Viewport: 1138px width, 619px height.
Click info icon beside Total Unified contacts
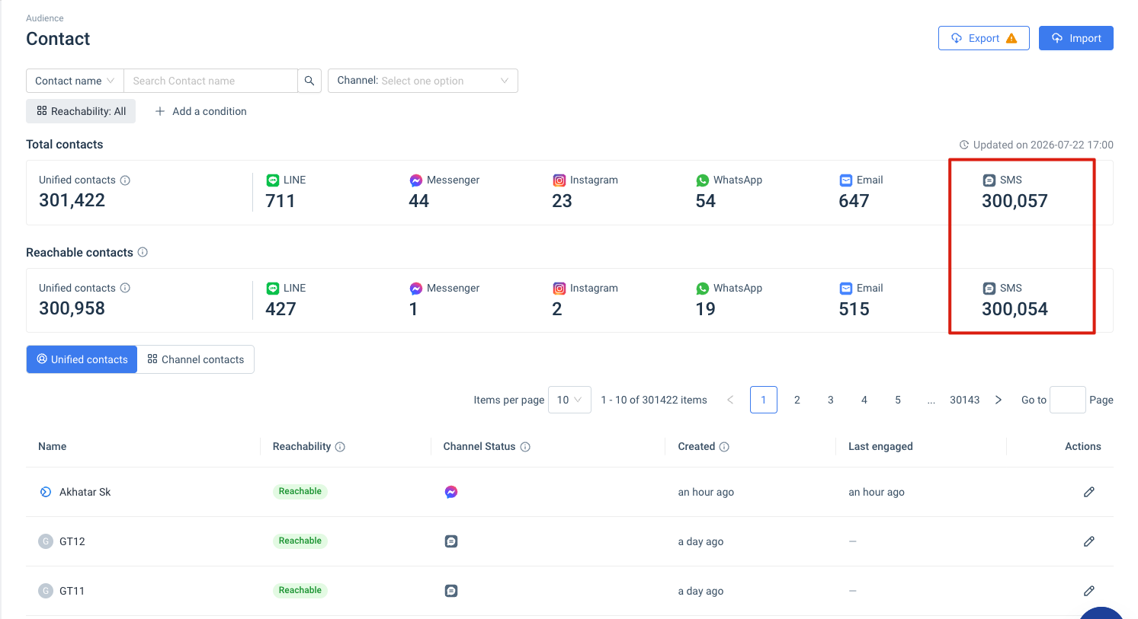click(x=125, y=180)
